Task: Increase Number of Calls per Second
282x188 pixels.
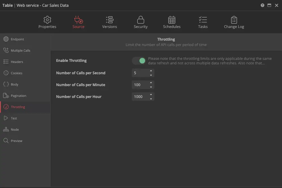Action: click(x=151, y=71)
